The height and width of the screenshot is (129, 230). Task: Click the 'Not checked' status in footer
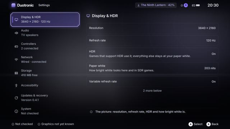click(24, 124)
